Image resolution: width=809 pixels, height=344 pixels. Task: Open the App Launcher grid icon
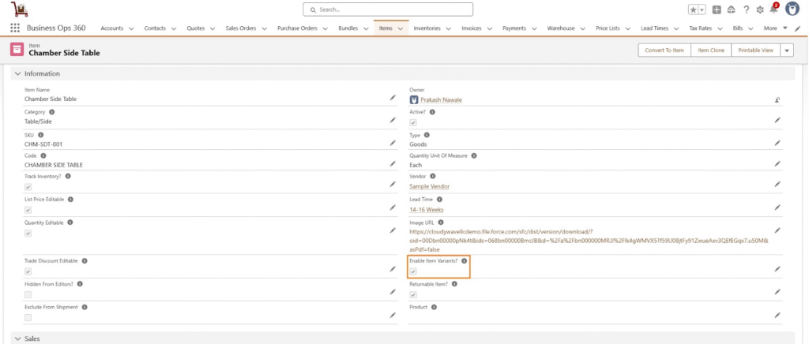(x=15, y=28)
